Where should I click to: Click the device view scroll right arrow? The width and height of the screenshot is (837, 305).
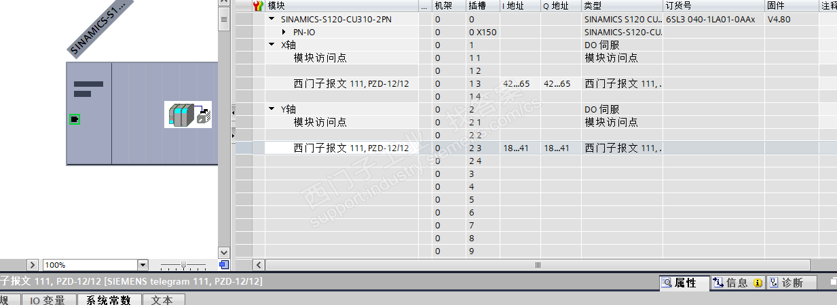tap(33, 264)
